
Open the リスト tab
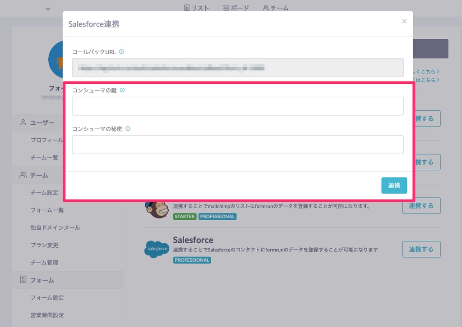pos(197,8)
